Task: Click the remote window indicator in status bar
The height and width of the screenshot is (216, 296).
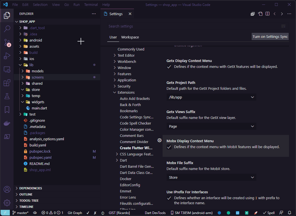Action: click(x=5, y=213)
